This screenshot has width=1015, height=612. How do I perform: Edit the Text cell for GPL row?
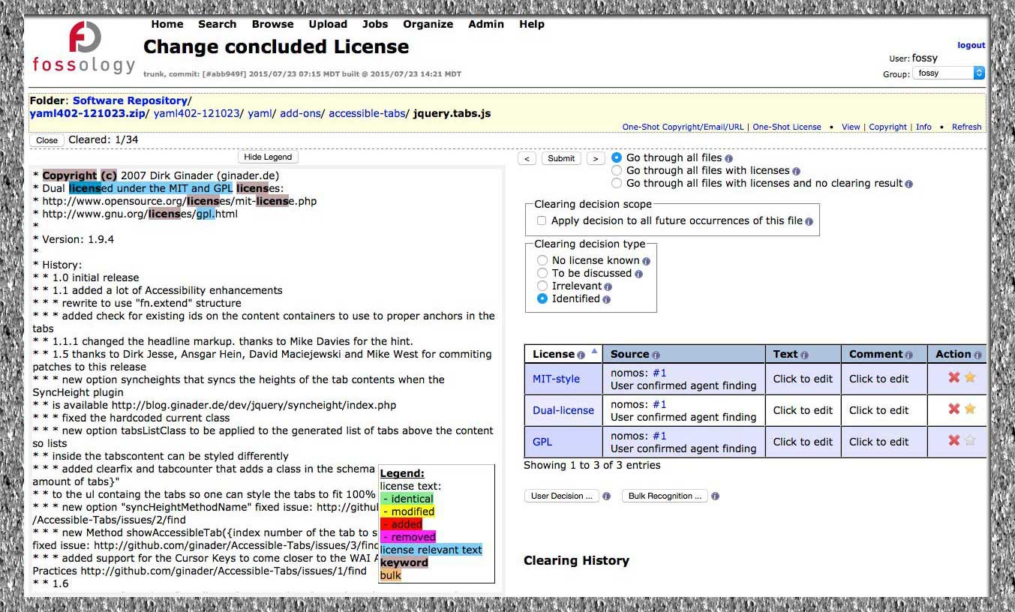(803, 442)
